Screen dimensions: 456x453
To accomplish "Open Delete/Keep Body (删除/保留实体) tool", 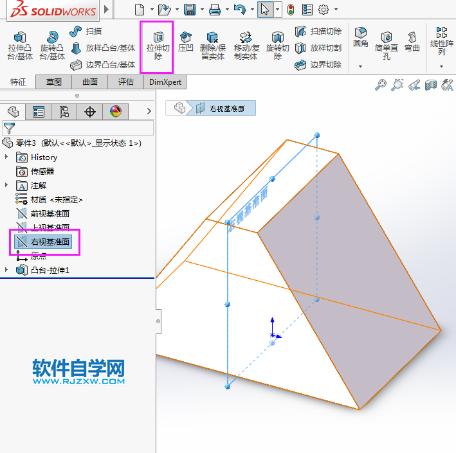I will pos(213,46).
